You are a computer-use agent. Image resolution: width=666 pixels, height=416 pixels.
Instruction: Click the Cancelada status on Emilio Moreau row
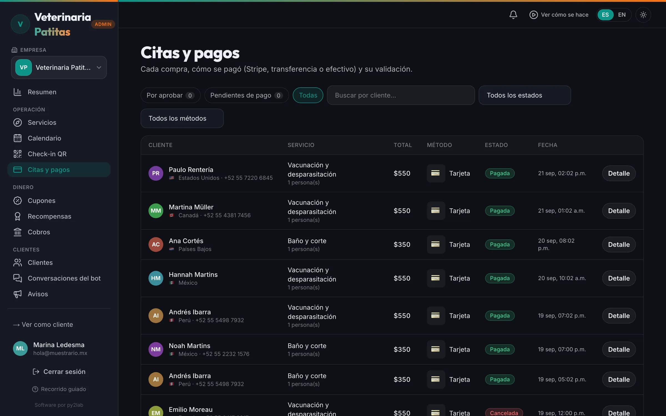504,413
